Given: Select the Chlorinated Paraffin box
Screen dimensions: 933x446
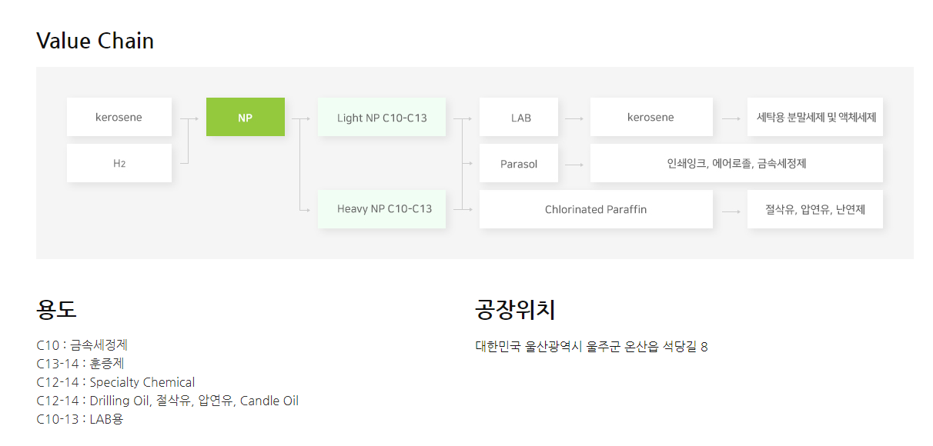Looking at the screenshot, I should pos(596,209).
